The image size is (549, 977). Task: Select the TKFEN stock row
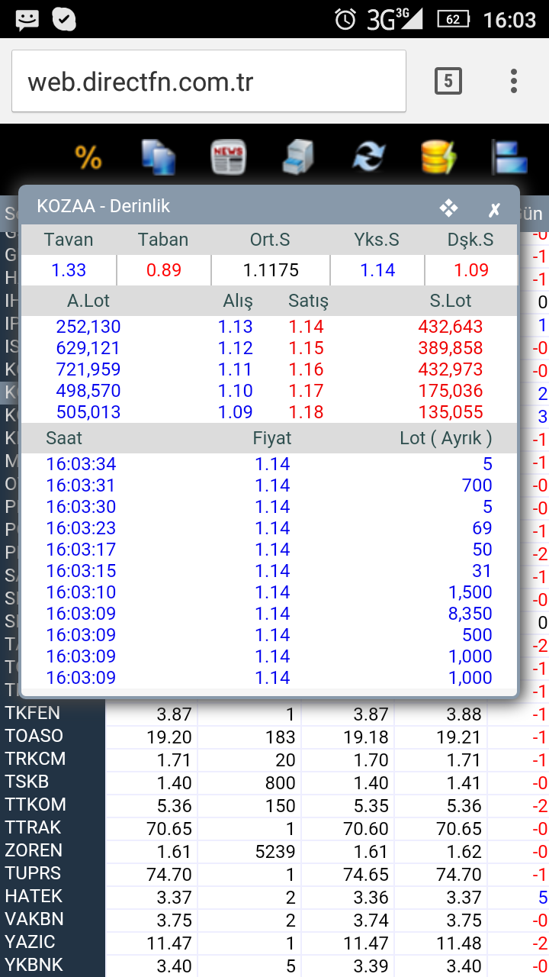pos(33,714)
